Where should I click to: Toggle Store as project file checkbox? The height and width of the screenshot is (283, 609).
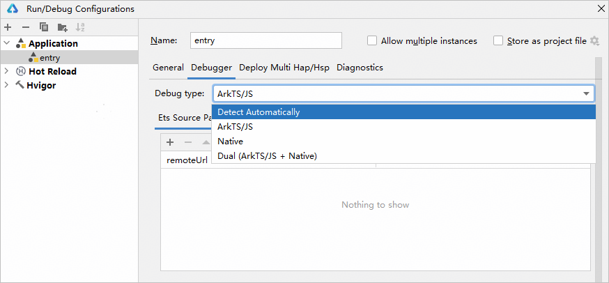(498, 41)
